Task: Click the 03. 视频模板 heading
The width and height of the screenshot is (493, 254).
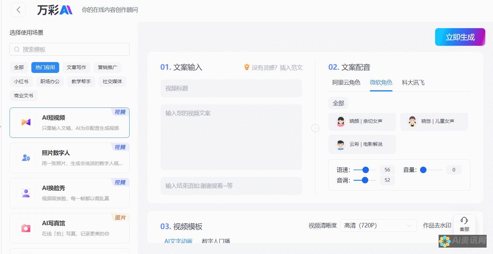Action: click(181, 226)
